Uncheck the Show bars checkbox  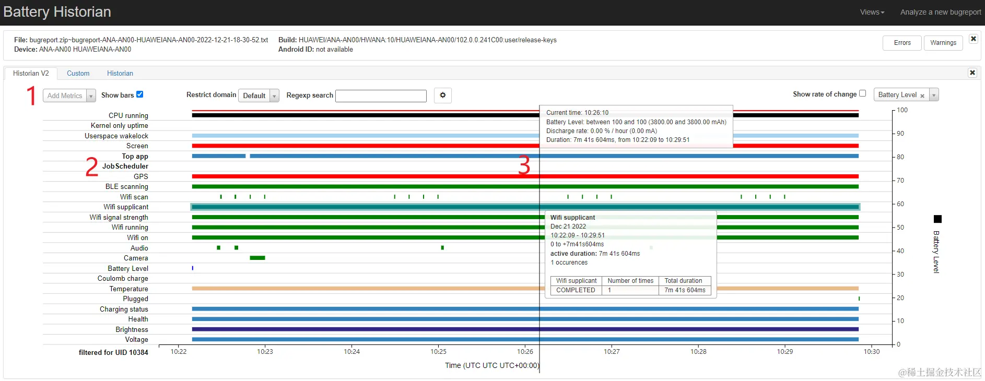[139, 94]
